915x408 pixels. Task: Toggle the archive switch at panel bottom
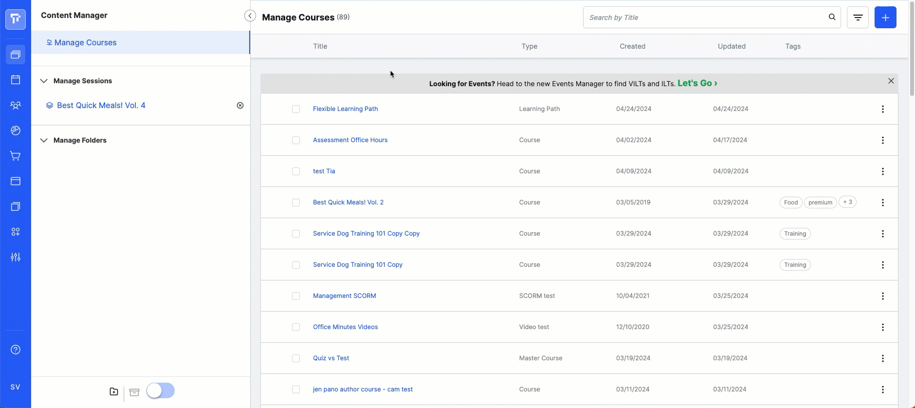pos(161,390)
